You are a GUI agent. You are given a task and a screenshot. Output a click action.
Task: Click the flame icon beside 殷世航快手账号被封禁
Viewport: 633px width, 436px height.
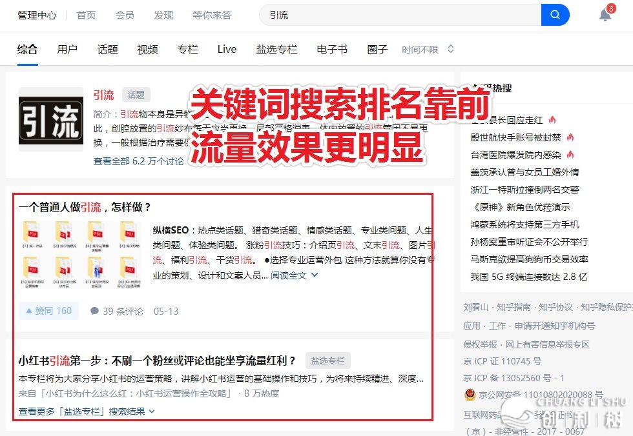tap(570, 137)
